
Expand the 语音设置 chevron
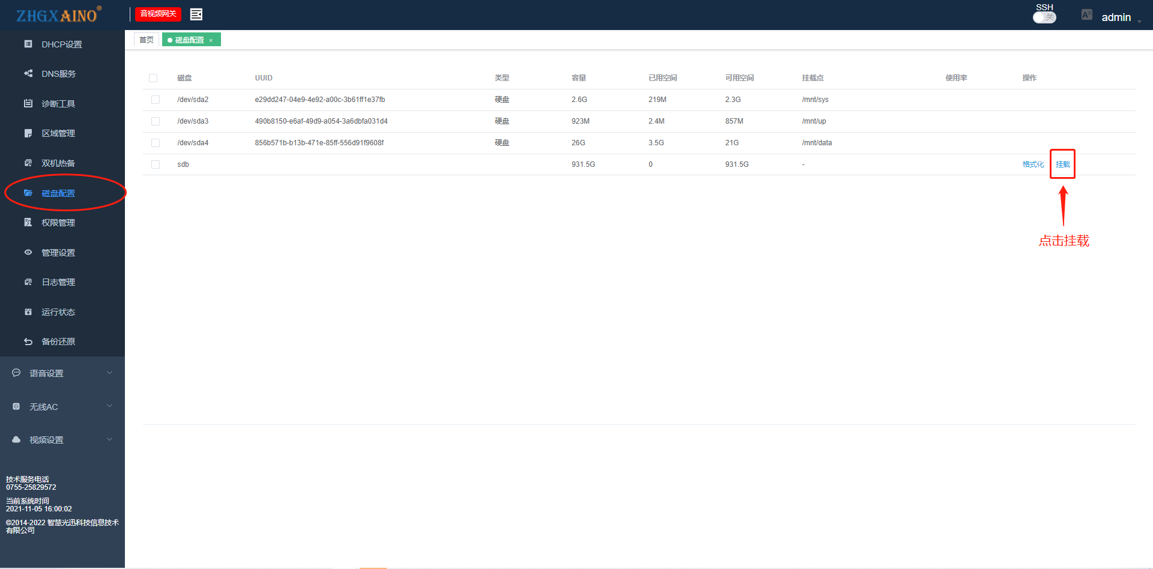pyautogui.click(x=110, y=373)
